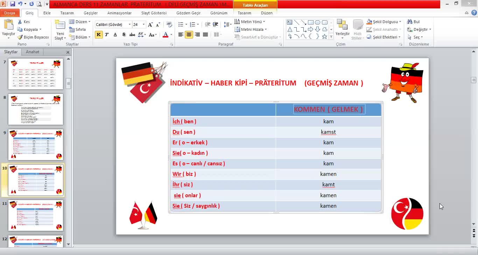
Task: Select the right arrow block shape
Action: pyautogui.click(x=310, y=29)
